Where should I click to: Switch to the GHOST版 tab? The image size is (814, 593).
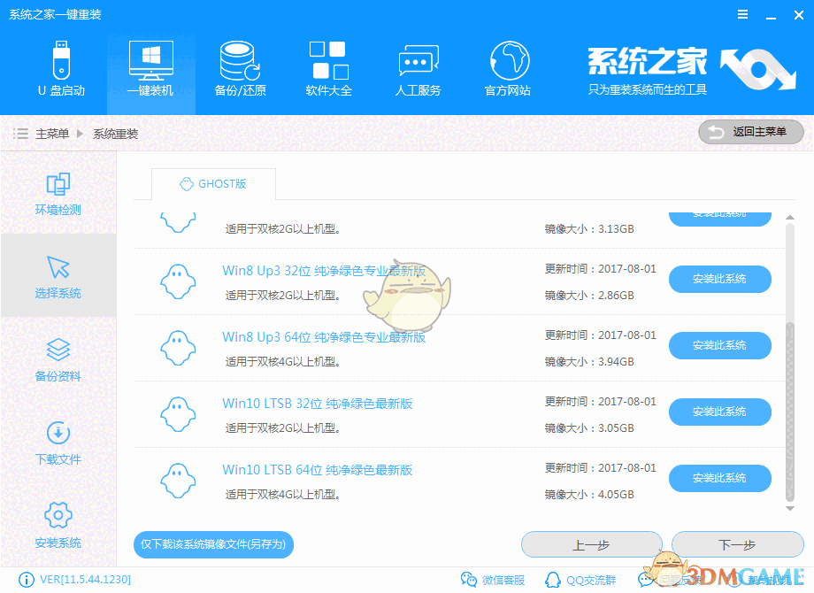tap(212, 185)
